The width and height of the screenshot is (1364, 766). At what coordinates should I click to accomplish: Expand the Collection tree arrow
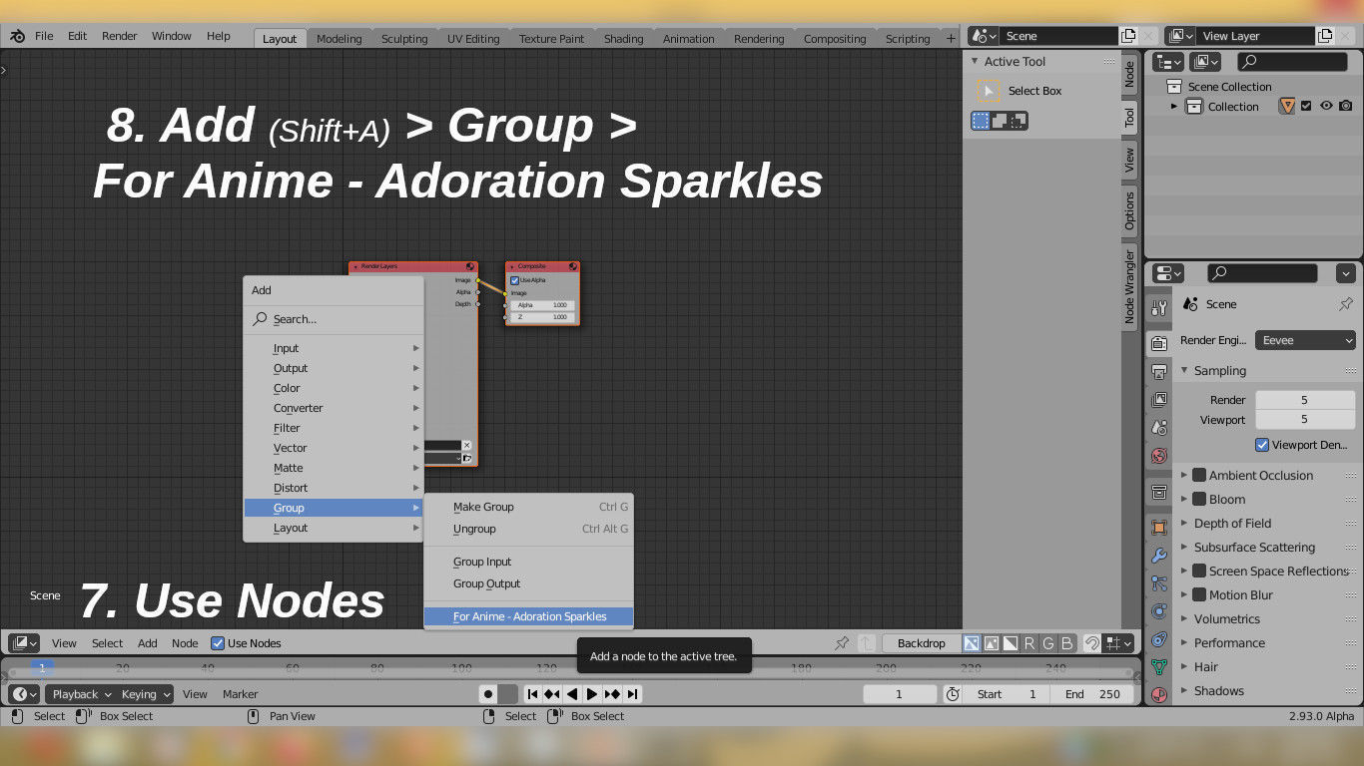[x=1174, y=107]
